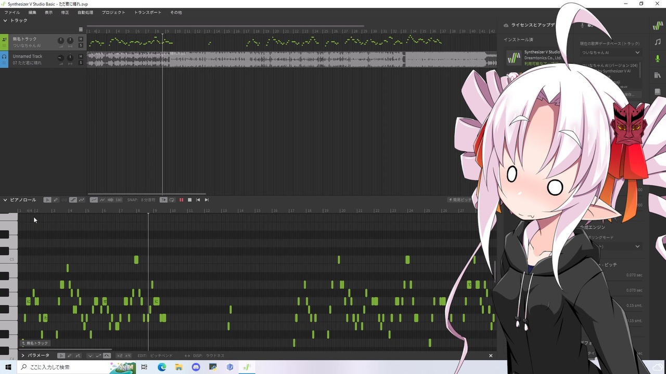
Task: Toggle loop playback icon in piano roll
Action: tap(172, 200)
